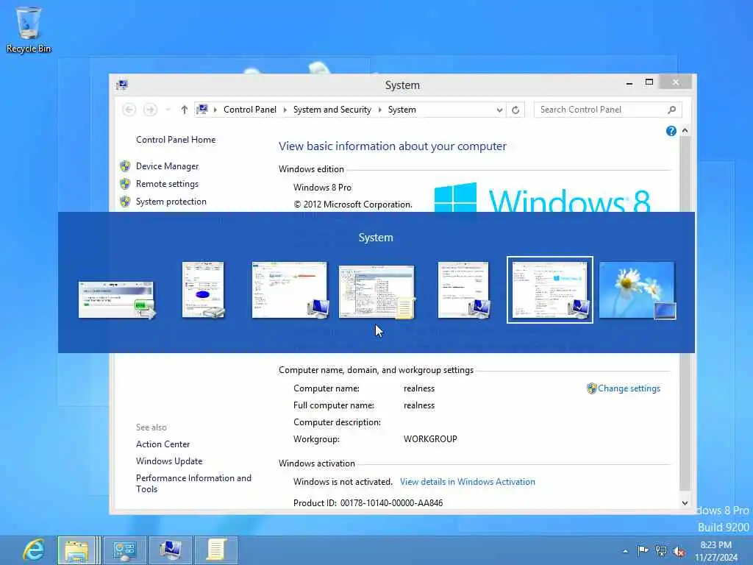The height and width of the screenshot is (565, 753).
Task: Switch to the Desktop daisy thumbnail
Action: click(x=638, y=290)
